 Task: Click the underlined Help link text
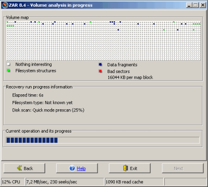click(81, 168)
